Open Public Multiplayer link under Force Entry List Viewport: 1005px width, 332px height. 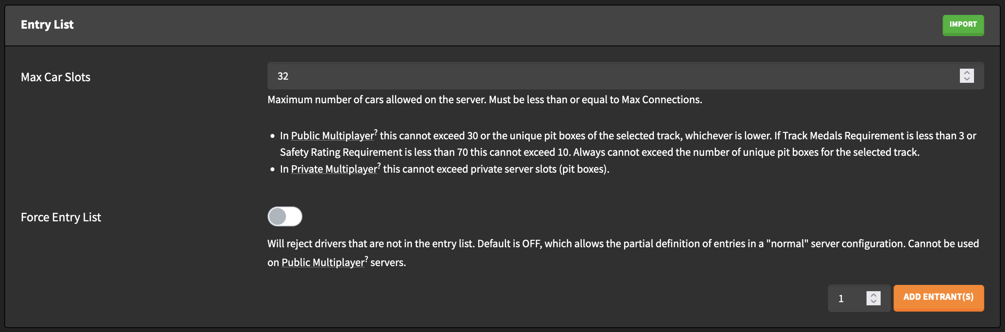coord(322,263)
